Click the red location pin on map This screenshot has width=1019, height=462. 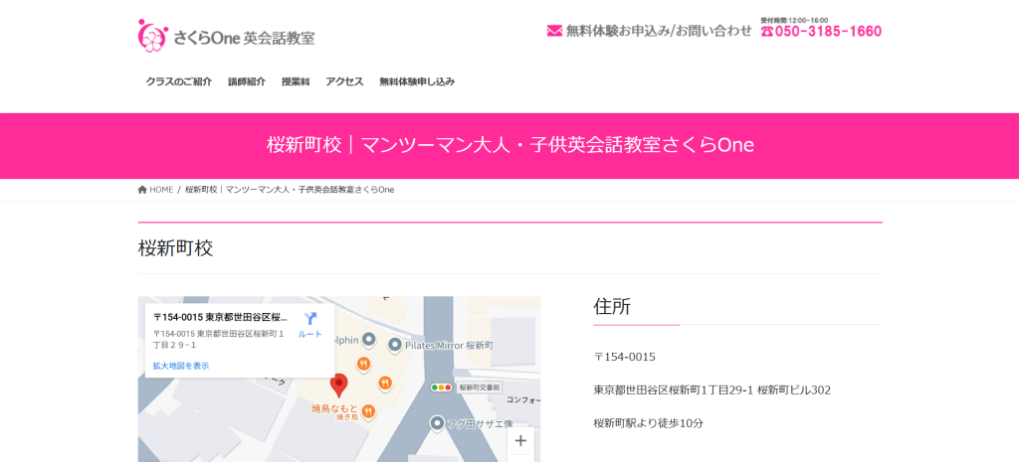coord(338,385)
